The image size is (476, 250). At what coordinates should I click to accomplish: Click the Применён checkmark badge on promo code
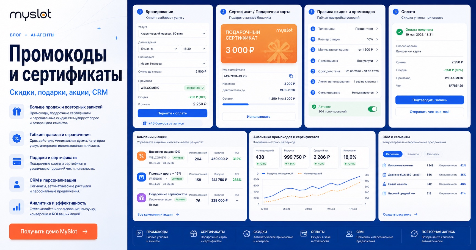pyautogui.click(x=195, y=88)
